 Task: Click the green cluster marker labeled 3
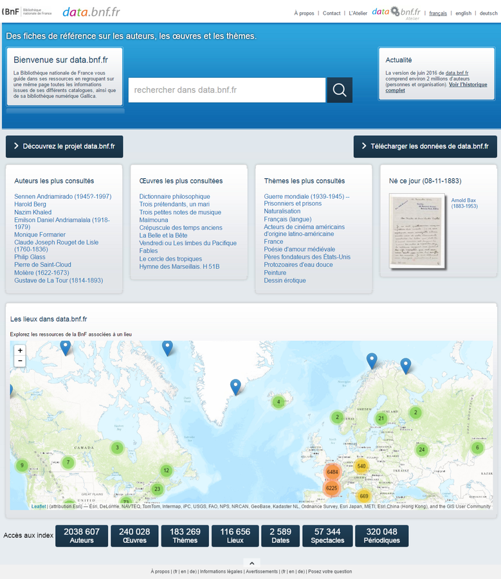pos(118,448)
